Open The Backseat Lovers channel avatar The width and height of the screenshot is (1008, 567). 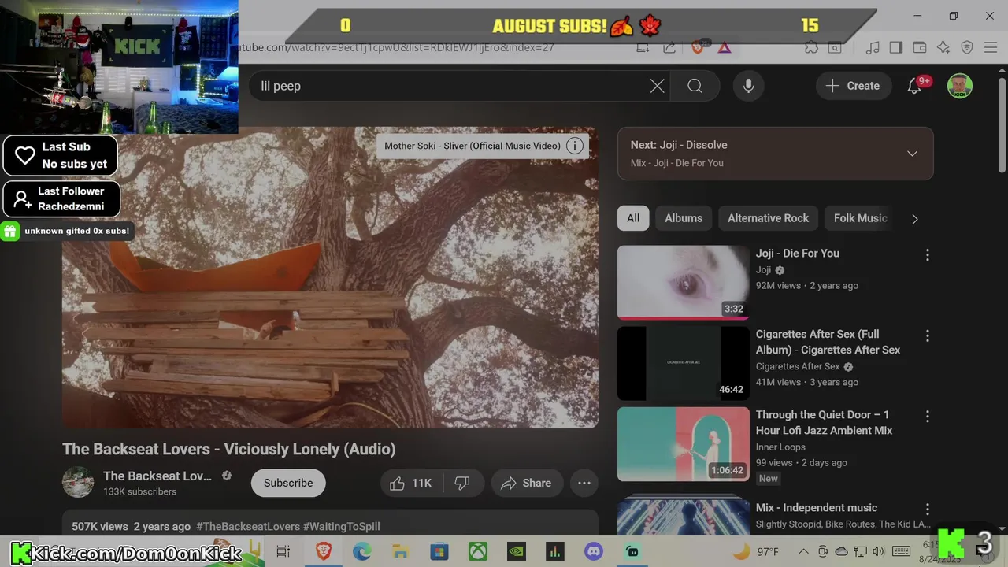tap(78, 482)
